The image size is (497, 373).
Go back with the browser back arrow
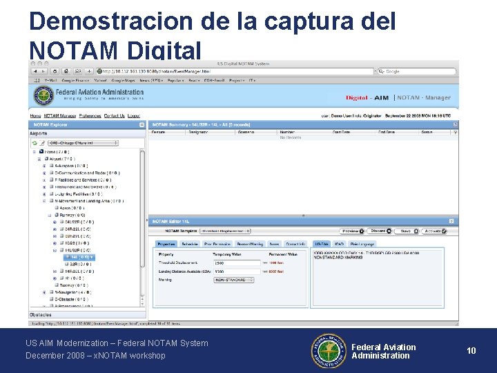click(x=35, y=72)
